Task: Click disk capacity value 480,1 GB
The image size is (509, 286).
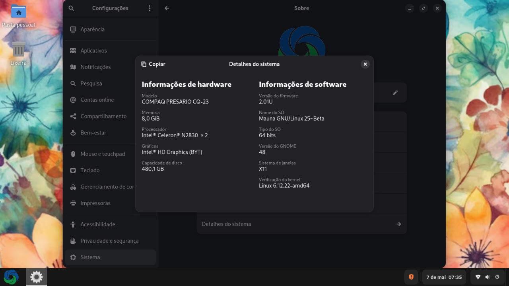Action: [x=153, y=169]
